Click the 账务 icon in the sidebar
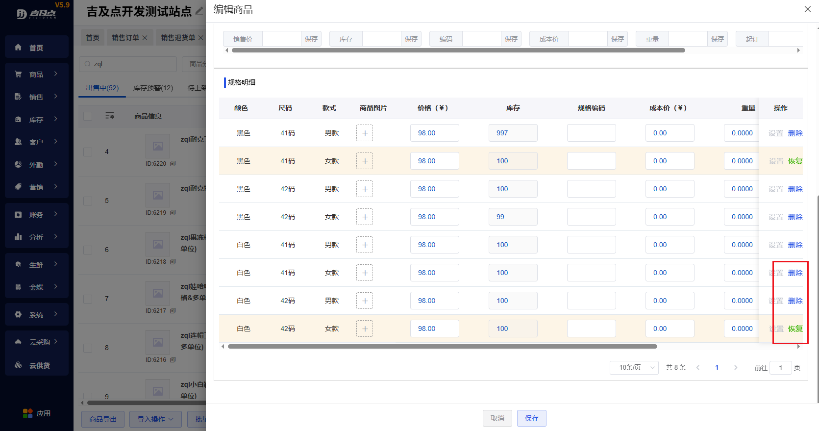Screen dimensions: 819x431 [x=18, y=214]
